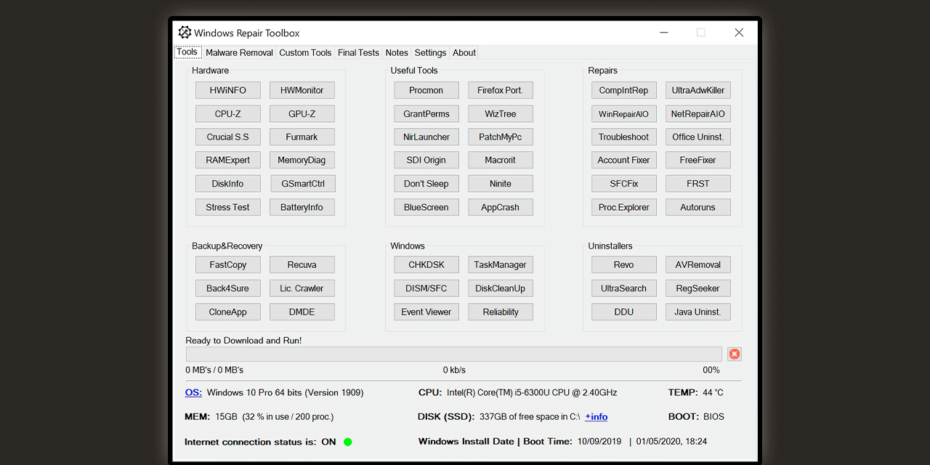Click the red cancel download icon
930x465 pixels.
tap(735, 354)
